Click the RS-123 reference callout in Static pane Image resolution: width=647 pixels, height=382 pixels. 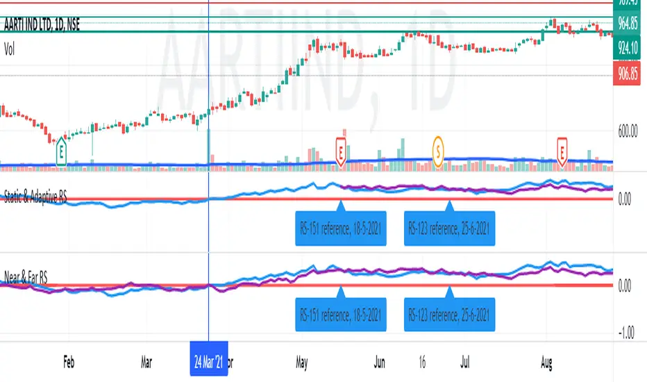tap(449, 229)
